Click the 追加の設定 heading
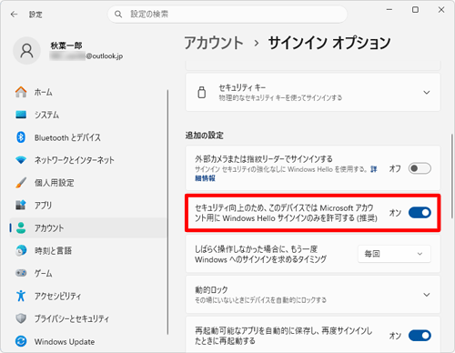The image size is (455, 353). tap(205, 136)
